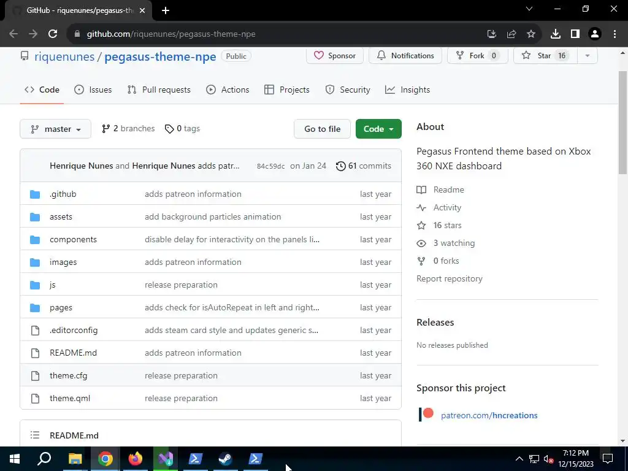The height and width of the screenshot is (471, 628).
Task: Switch to the Issues tab
Action: click(x=93, y=90)
